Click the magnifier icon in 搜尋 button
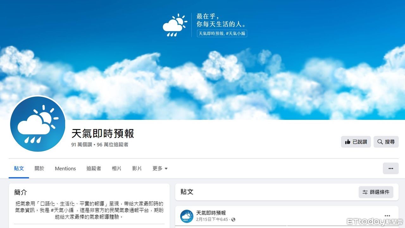 tap(380, 142)
